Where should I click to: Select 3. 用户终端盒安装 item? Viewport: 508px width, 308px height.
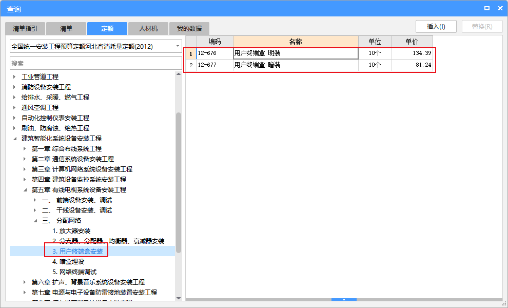coord(77,251)
